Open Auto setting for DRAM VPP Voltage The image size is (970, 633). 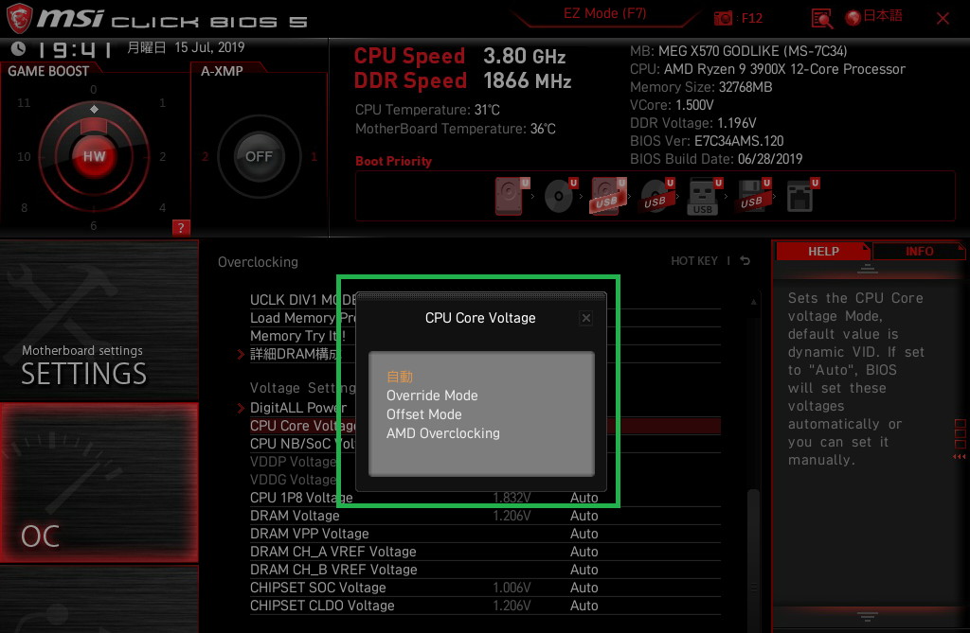584,534
